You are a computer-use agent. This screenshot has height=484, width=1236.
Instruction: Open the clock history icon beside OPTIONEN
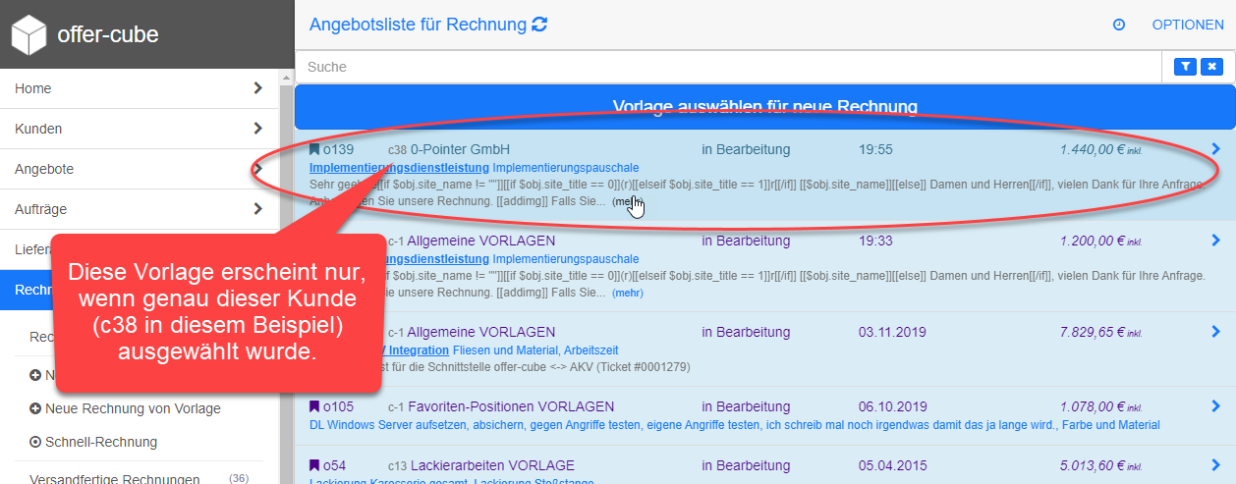tap(1119, 25)
